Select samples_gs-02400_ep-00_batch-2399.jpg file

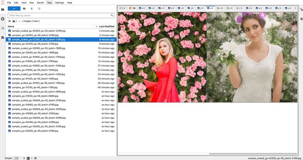(x=35, y=35)
